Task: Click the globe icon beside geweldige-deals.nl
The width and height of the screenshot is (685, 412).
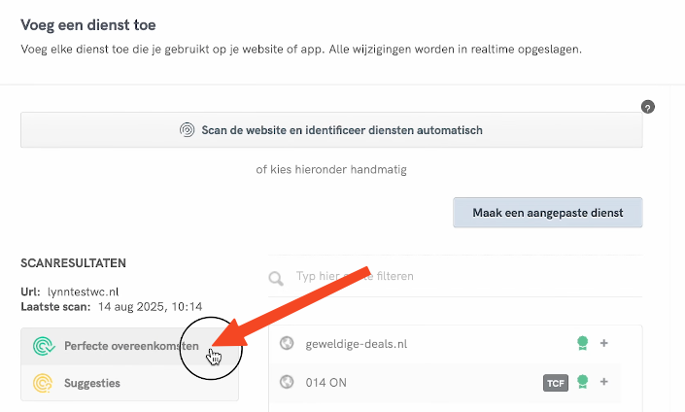Action: [x=287, y=343]
